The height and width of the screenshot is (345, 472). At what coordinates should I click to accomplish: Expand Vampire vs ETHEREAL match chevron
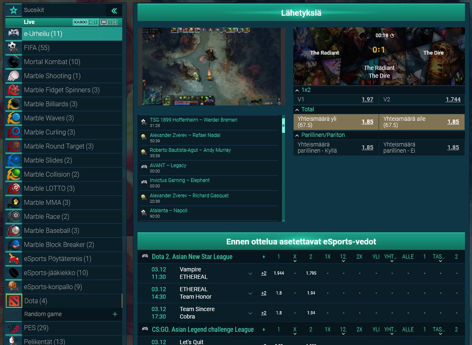pyautogui.click(x=250, y=273)
